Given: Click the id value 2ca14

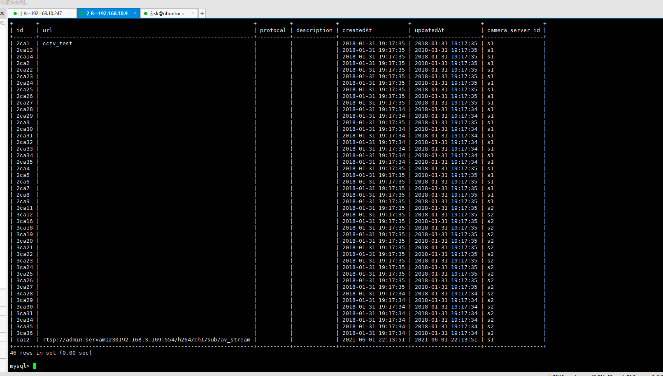Looking at the screenshot, I should (x=25, y=56).
